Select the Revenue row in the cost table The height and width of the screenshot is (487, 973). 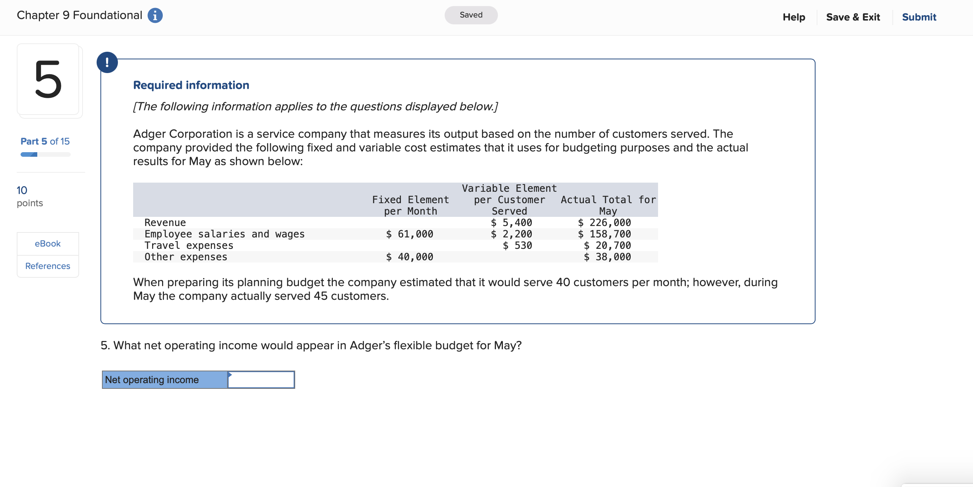tap(165, 223)
